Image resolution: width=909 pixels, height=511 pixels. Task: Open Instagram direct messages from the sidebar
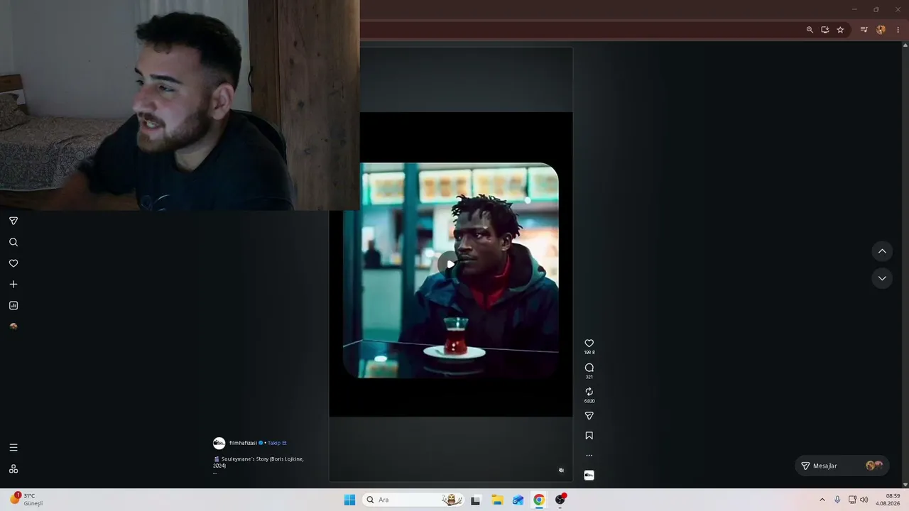13,221
